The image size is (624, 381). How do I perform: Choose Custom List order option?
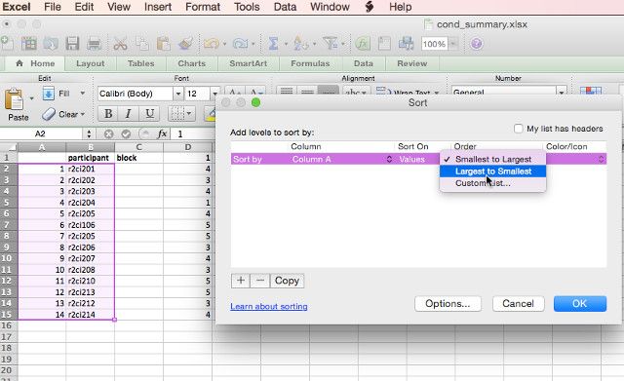(x=492, y=183)
